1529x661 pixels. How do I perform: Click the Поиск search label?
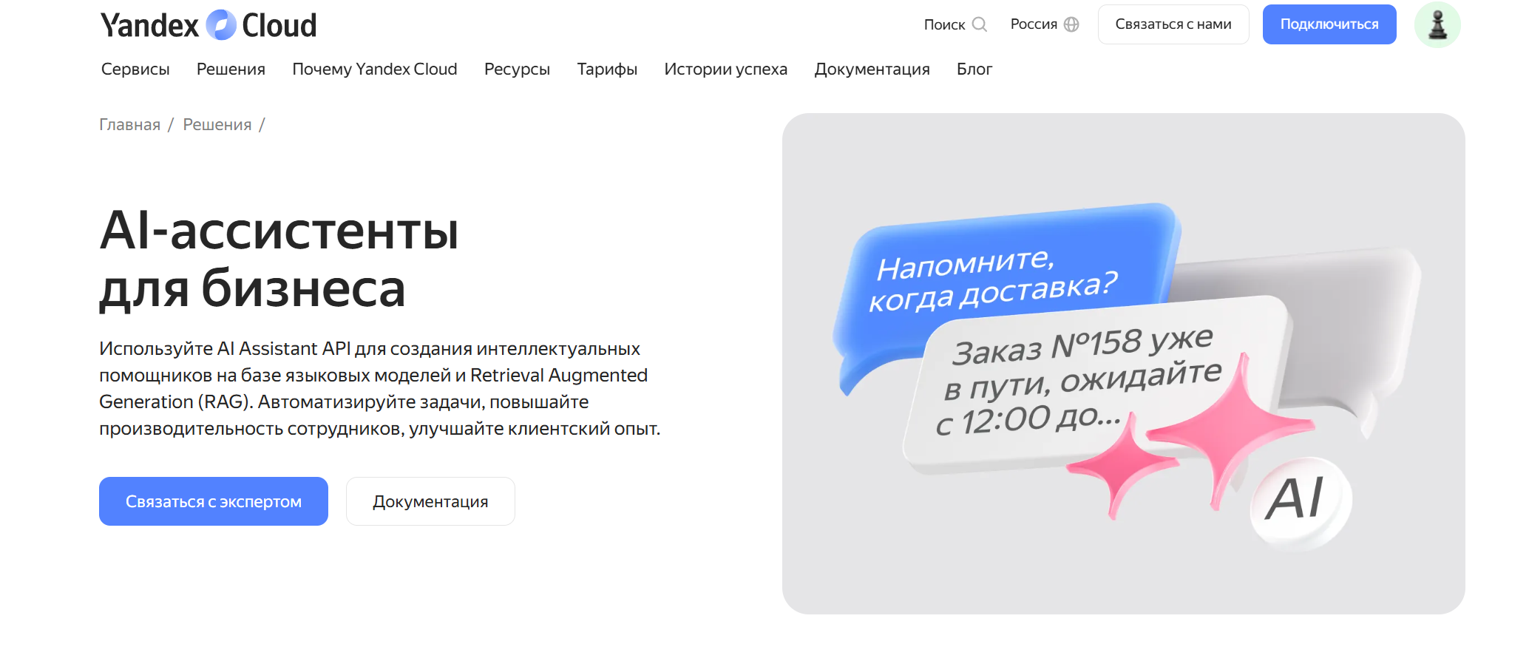[944, 24]
